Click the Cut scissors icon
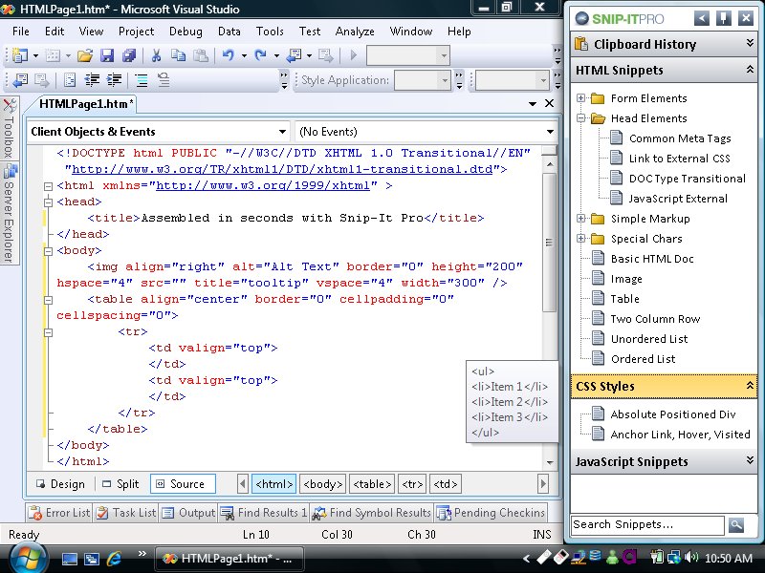765x573 pixels. point(157,55)
